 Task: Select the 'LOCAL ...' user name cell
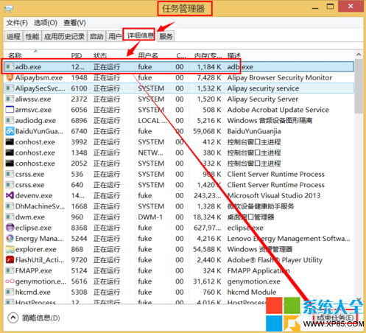[152, 121]
